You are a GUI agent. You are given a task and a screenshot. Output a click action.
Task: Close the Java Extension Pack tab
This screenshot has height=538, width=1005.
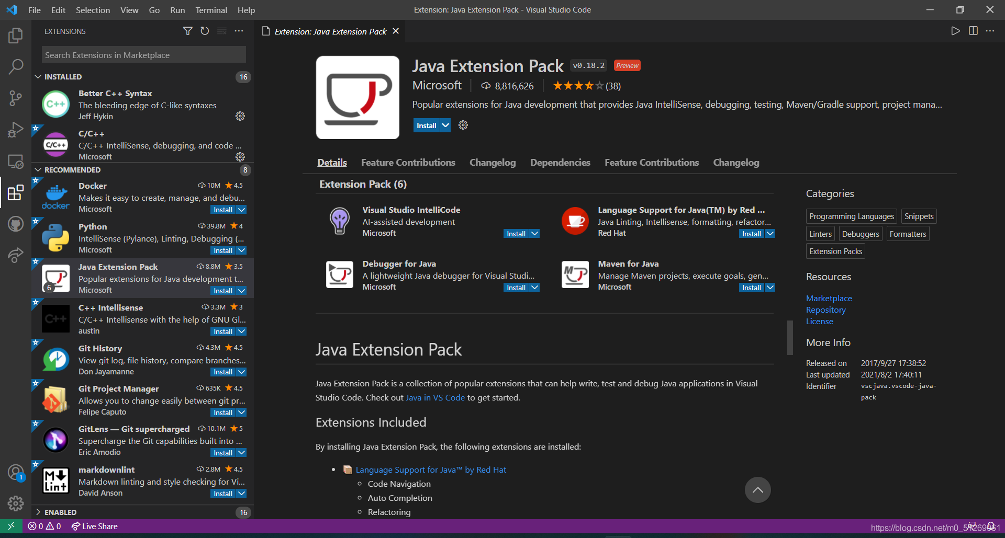click(x=396, y=31)
